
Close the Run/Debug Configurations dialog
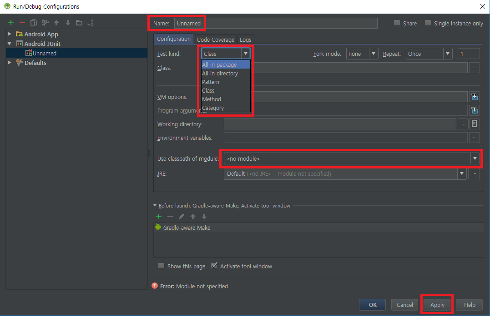pos(483,6)
